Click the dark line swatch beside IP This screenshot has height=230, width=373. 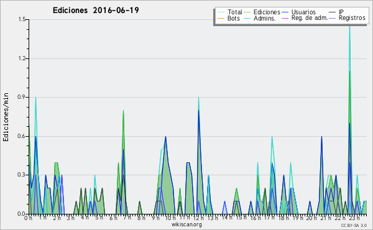[333, 12]
